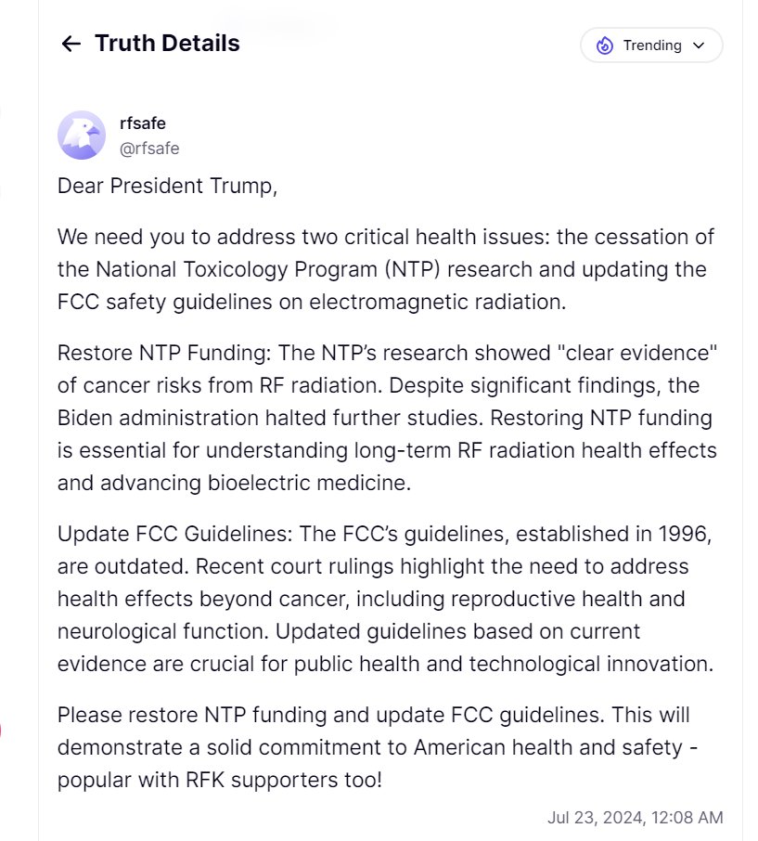758x841 pixels.
Task: Open the Trending sort menu label
Action: [652, 45]
